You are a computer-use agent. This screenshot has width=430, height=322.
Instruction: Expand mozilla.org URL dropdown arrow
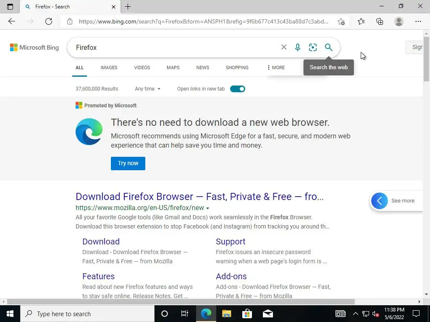tap(207, 208)
